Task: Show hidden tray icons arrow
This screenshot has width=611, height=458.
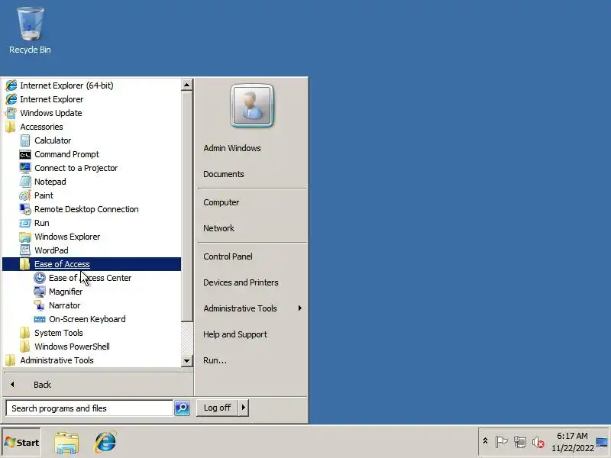Action: pyautogui.click(x=485, y=441)
